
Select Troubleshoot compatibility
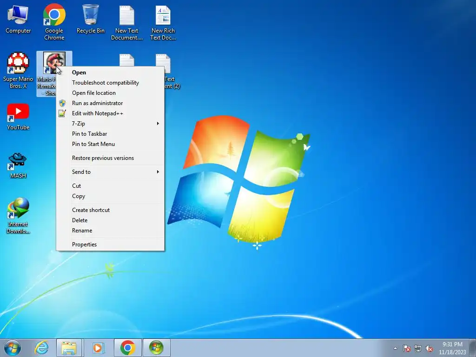[x=111, y=83]
